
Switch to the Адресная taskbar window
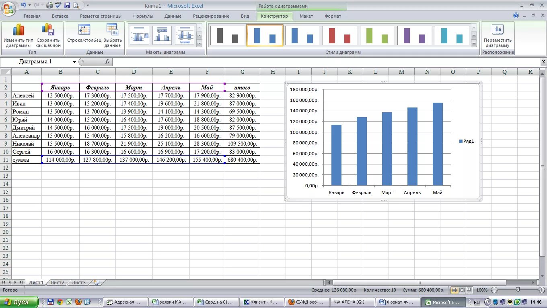(126, 302)
